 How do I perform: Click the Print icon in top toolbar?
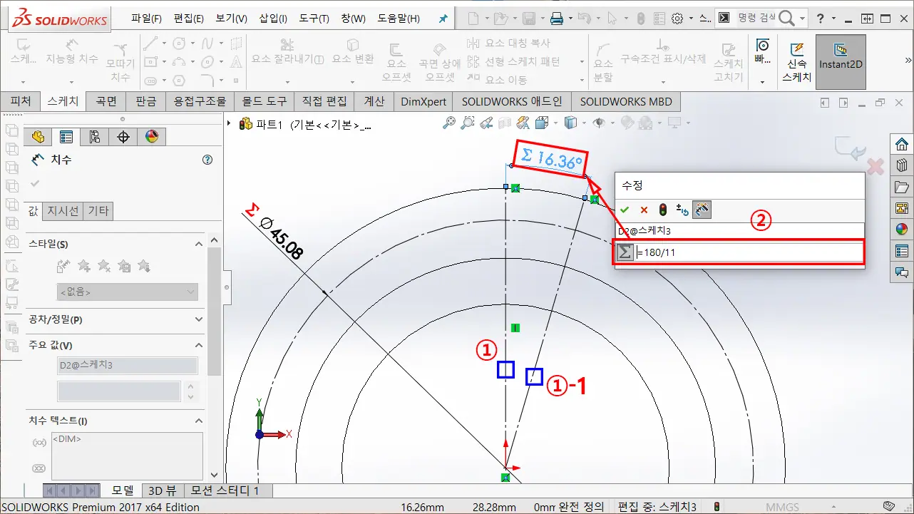(557, 19)
